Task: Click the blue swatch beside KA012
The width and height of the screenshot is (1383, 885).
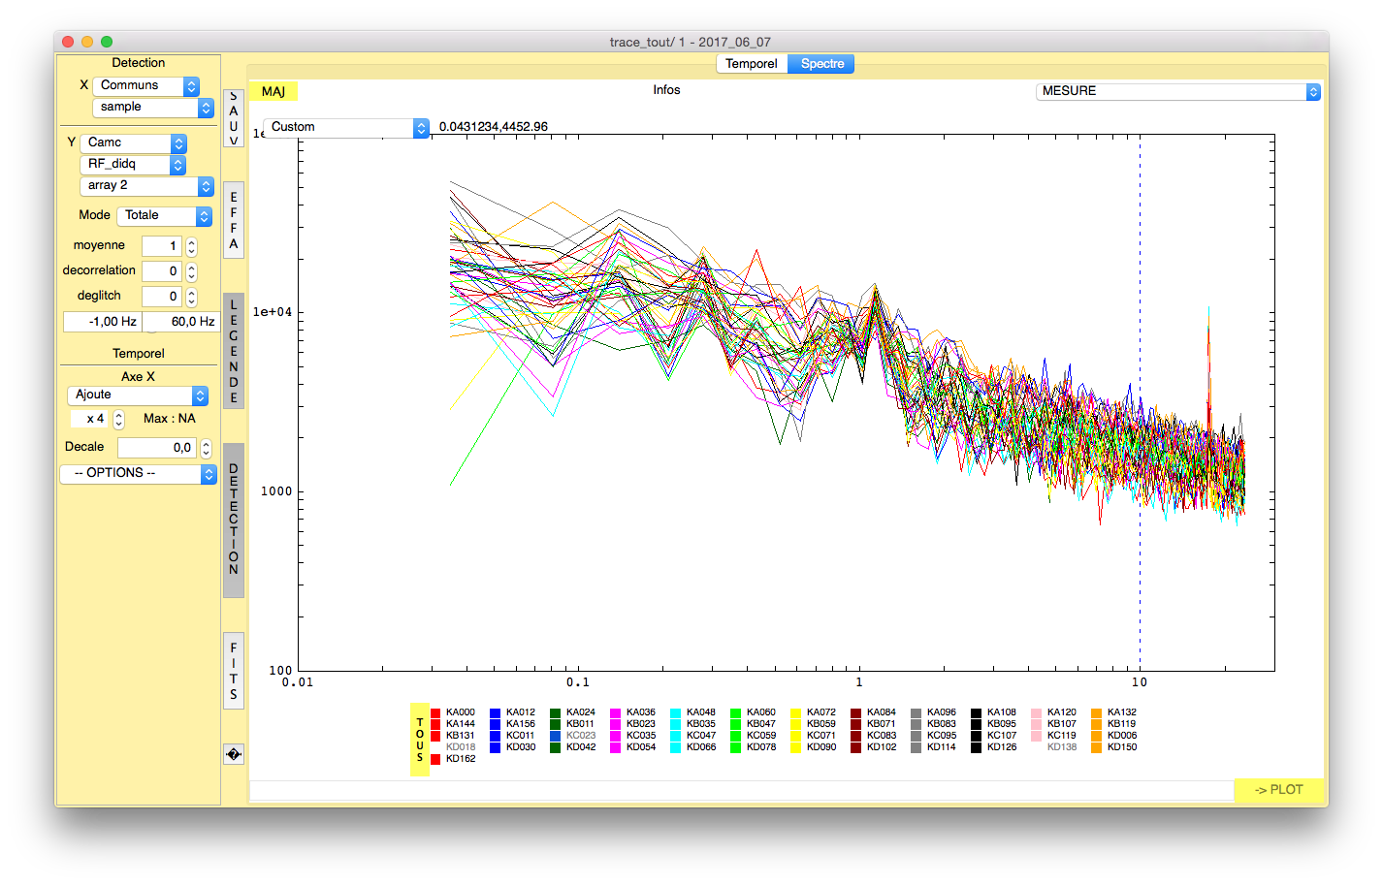Action: (496, 712)
